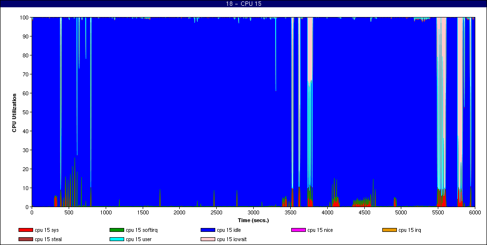Click the 2500 tick on time axis
The width and height of the screenshot is (487, 245).
tap(216, 212)
